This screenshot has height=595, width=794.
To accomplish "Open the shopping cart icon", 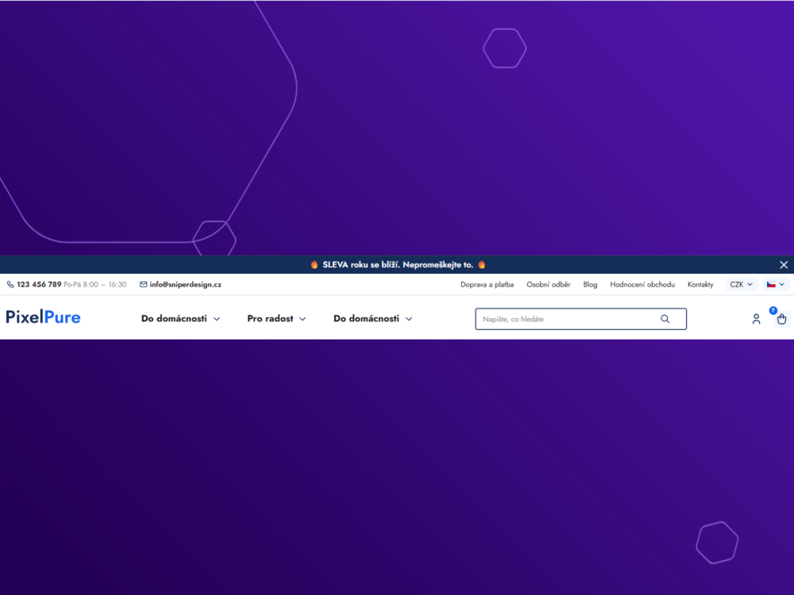I will [781, 319].
